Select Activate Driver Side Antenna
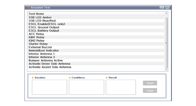The width and height of the screenshot is (196, 106). click(x=96, y=64)
